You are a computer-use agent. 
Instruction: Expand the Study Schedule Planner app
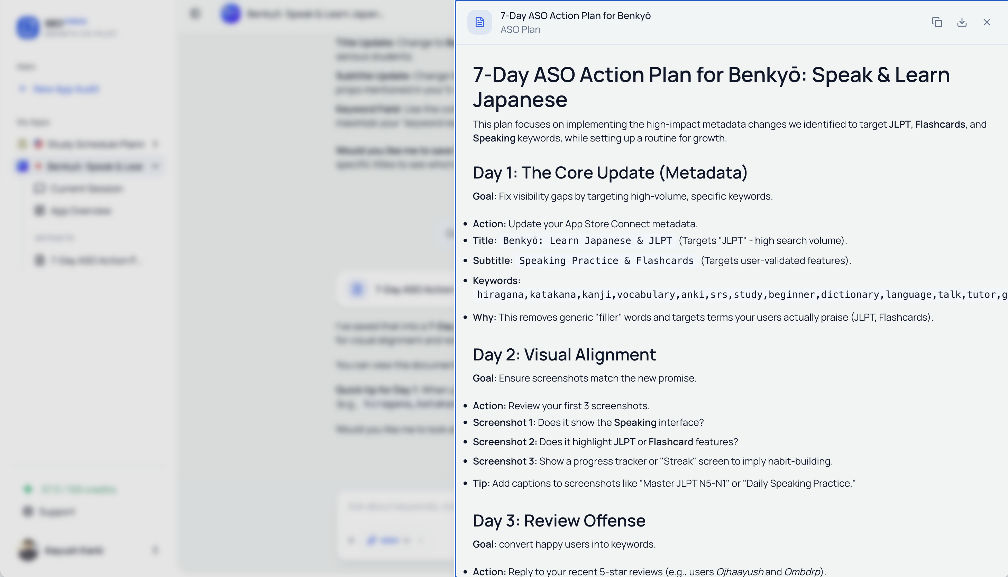(155, 144)
